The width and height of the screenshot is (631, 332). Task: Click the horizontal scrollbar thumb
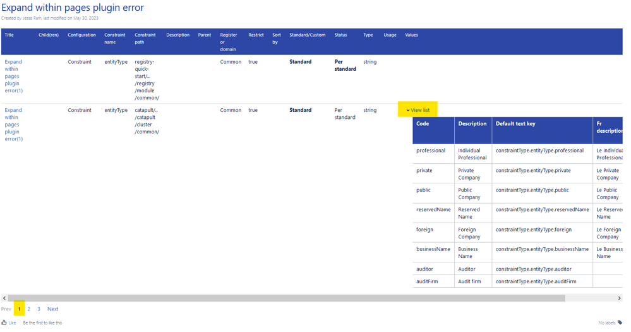point(287,298)
